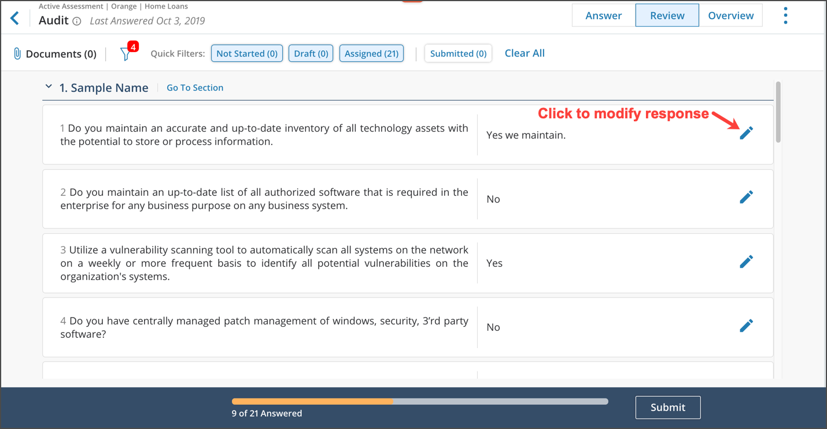Click pencil icon for question 4 patch management
This screenshot has height=429, width=827.
click(747, 326)
